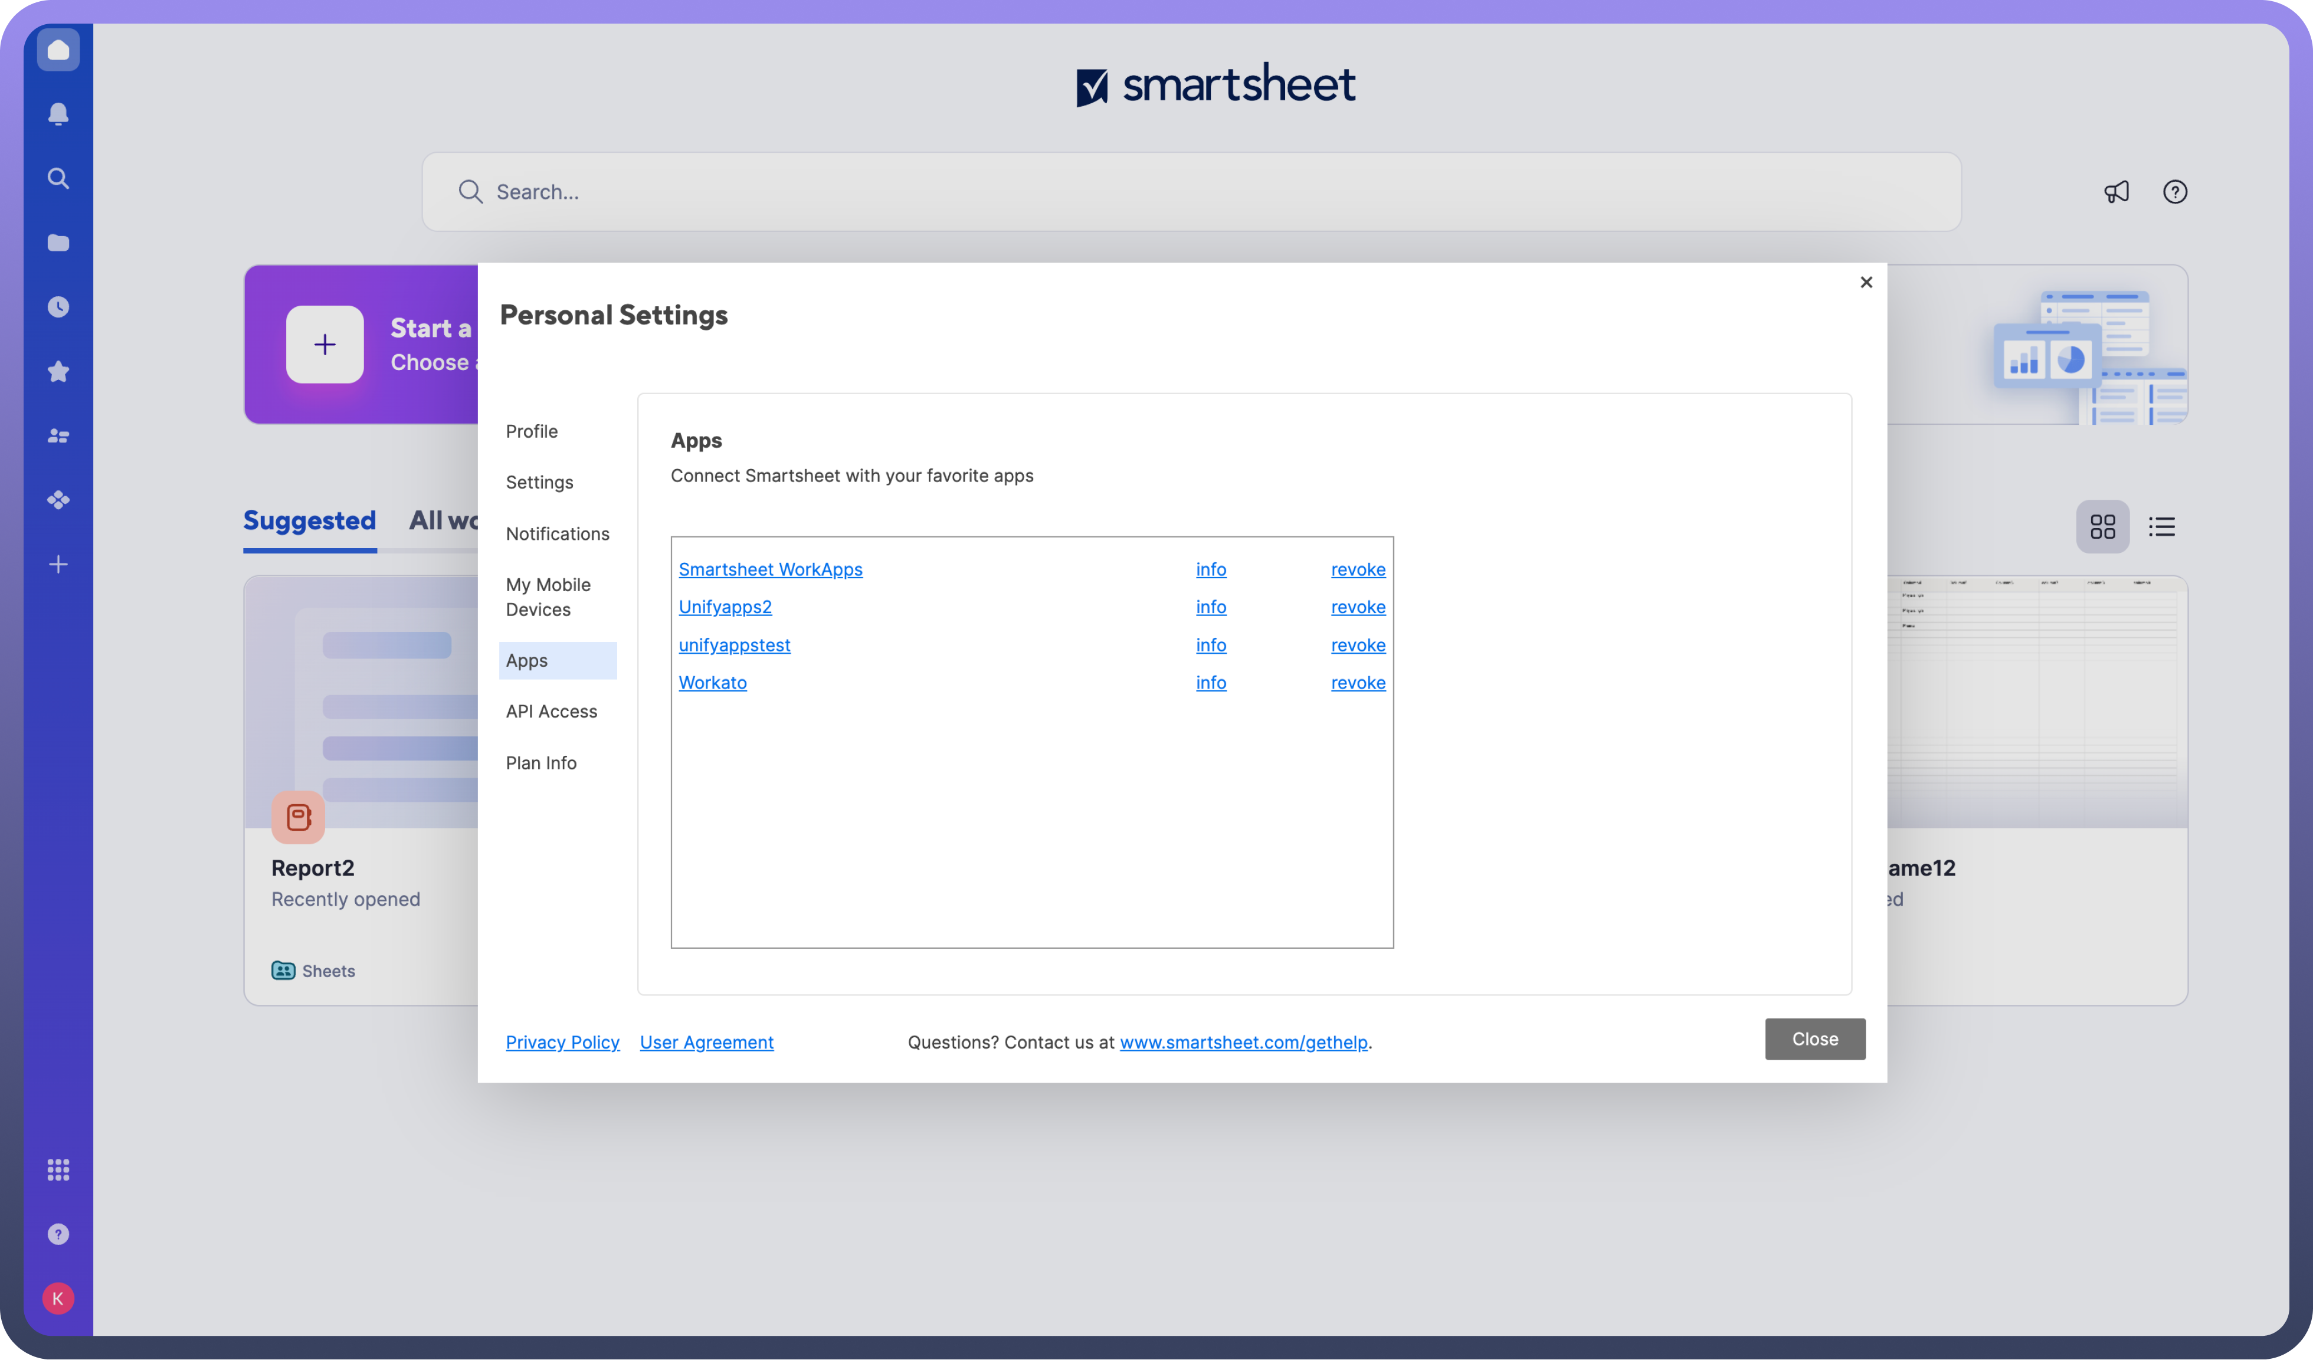View info for Unifyapps2
This screenshot has height=1360, width=2313.
coord(1211,607)
